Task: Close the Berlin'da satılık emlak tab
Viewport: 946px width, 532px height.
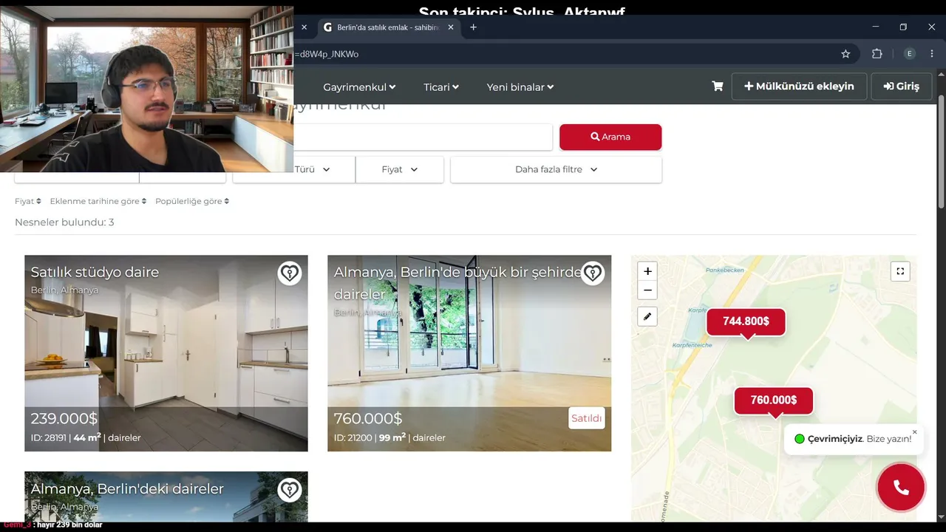Action: [x=451, y=27]
